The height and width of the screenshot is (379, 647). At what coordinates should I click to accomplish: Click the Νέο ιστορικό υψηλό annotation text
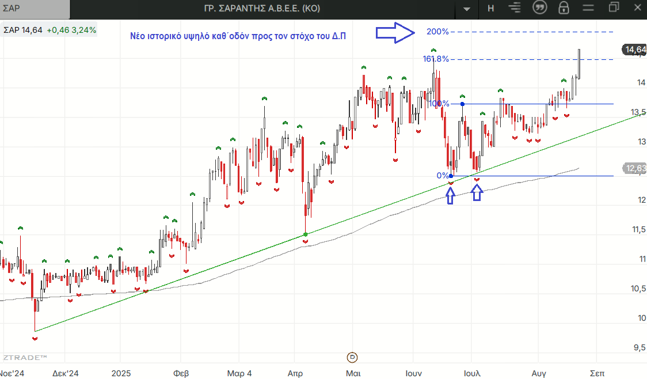(x=238, y=36)
